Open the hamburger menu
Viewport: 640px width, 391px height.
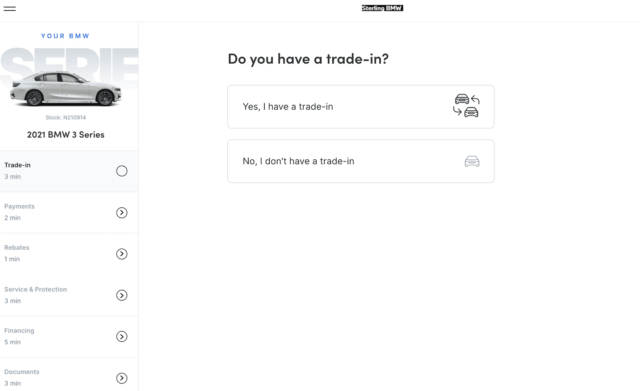tap(10, 9)
